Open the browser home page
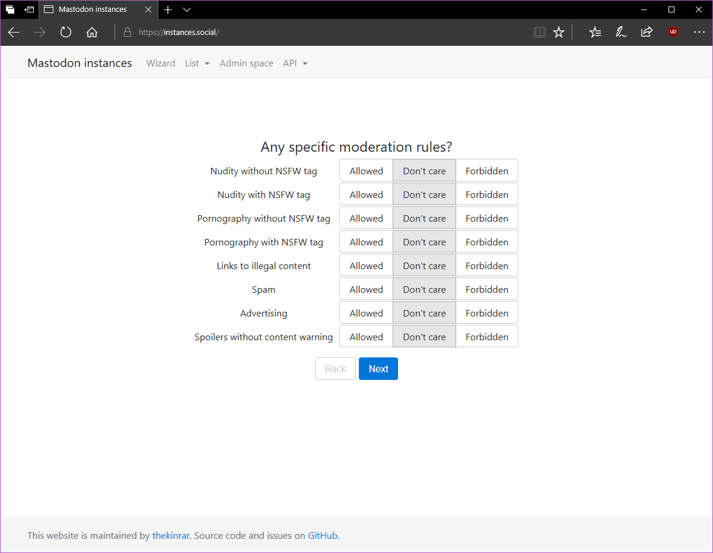713x553 pixels. point(92,33)
